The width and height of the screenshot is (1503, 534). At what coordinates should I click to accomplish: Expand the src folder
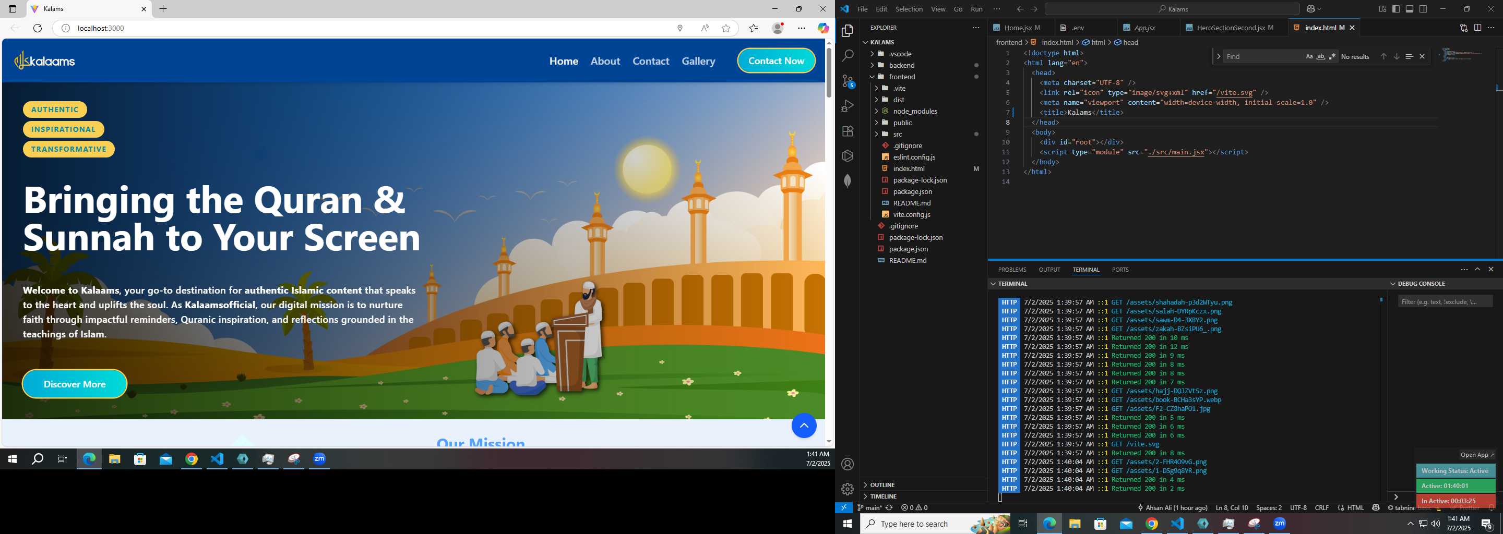click(898, 134)
